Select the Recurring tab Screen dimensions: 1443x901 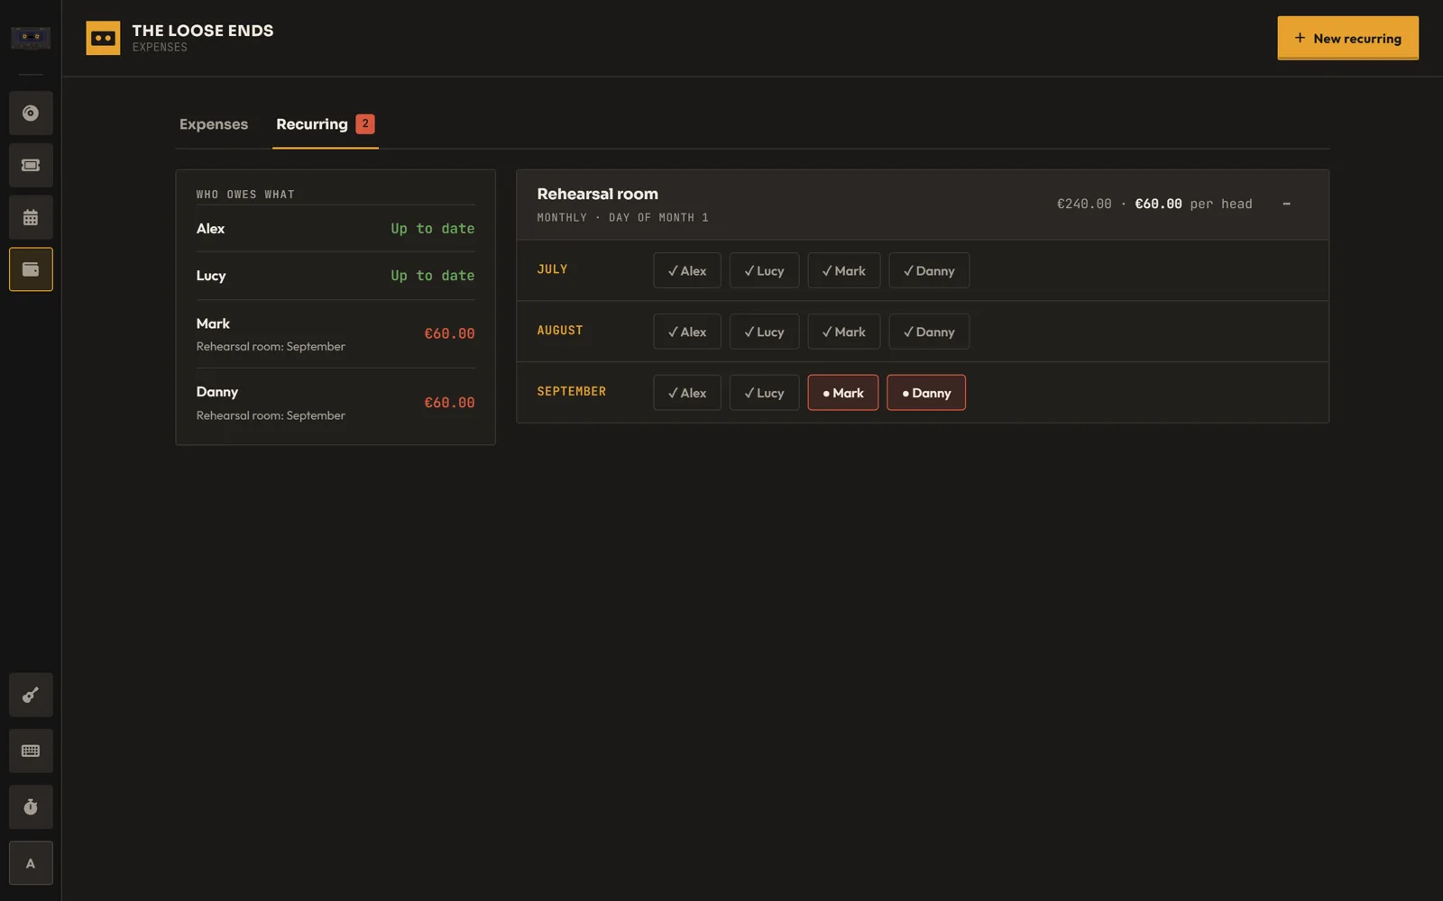pos(326,124)
